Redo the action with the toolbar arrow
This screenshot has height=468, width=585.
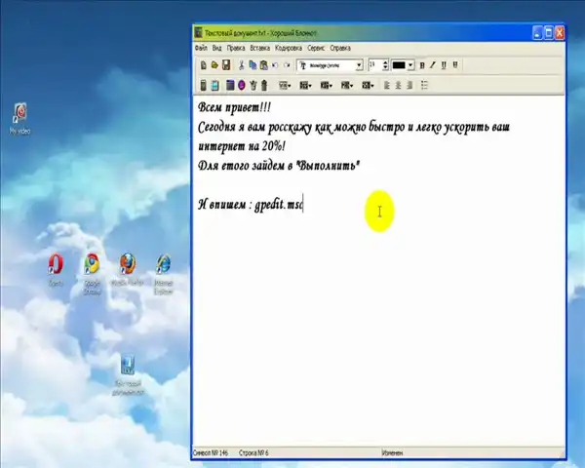287,65
